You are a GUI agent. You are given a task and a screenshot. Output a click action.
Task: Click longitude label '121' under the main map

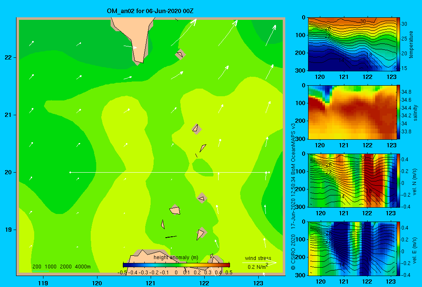click(x=151, y=283)
